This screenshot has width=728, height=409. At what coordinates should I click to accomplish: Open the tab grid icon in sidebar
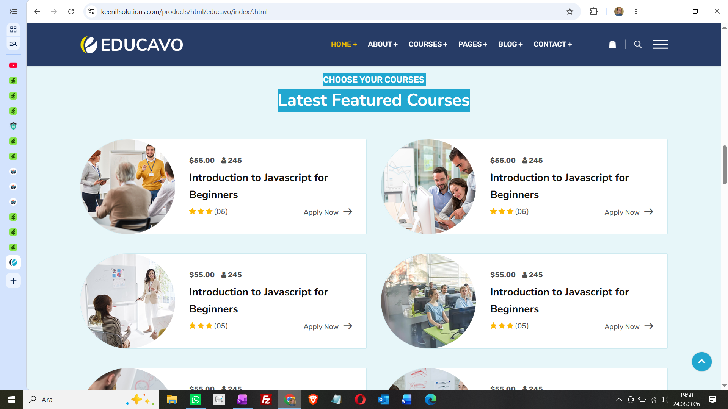coord(13,29)
